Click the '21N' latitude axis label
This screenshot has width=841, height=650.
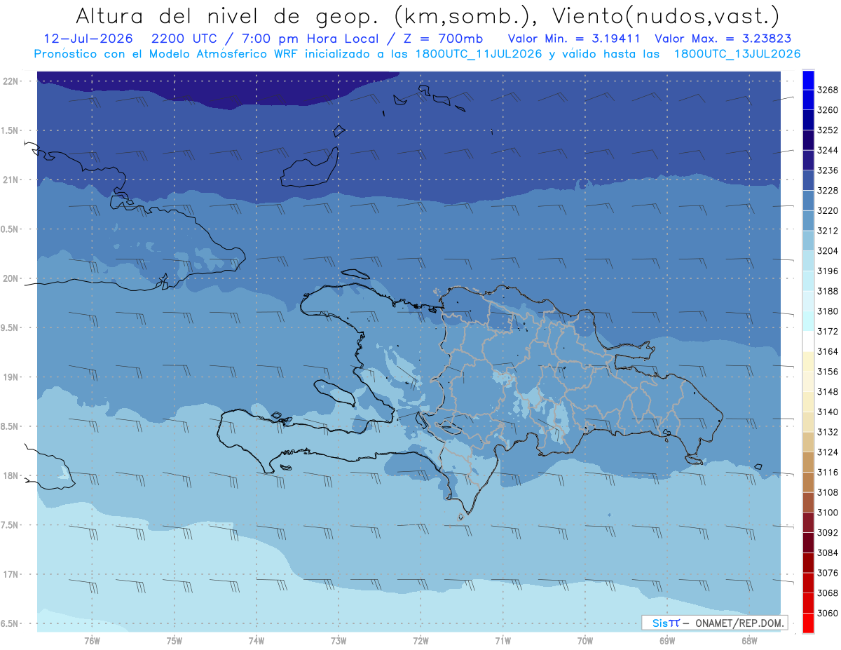(11, 180)
